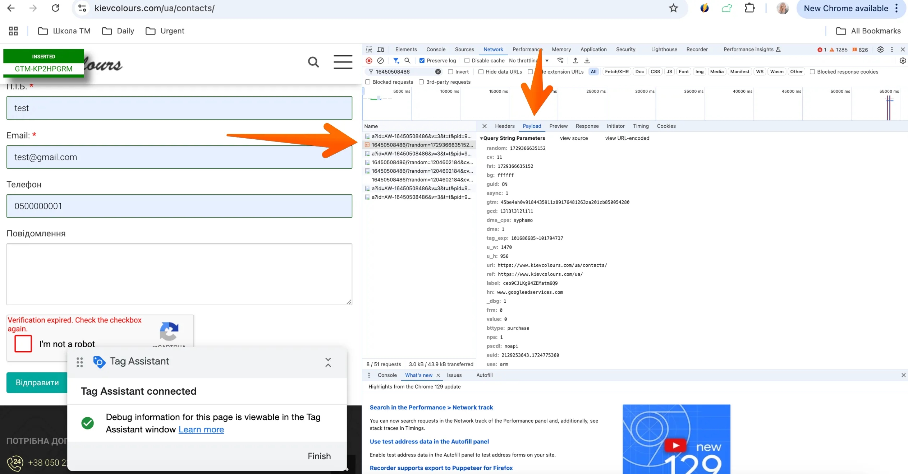
Task: Click the Відправити submit button
Action: [x=37, y=382]
